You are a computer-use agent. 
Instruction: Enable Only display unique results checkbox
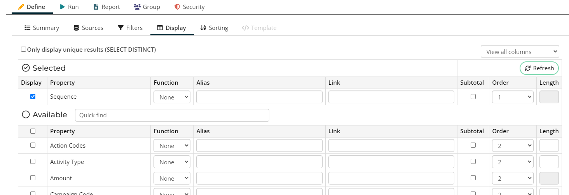[x=24, y=49]
